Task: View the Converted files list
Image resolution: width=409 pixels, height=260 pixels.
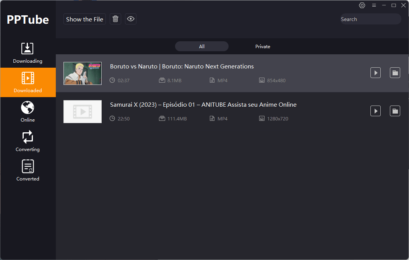Action: pyautogui.click(x=28, y=170)
